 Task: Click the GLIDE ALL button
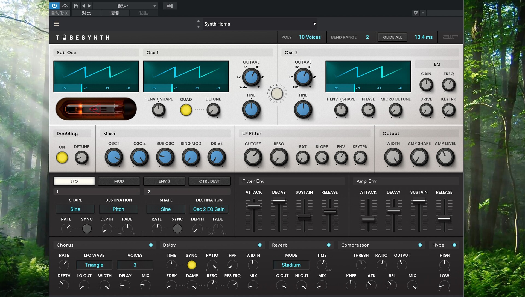(392, 37)
